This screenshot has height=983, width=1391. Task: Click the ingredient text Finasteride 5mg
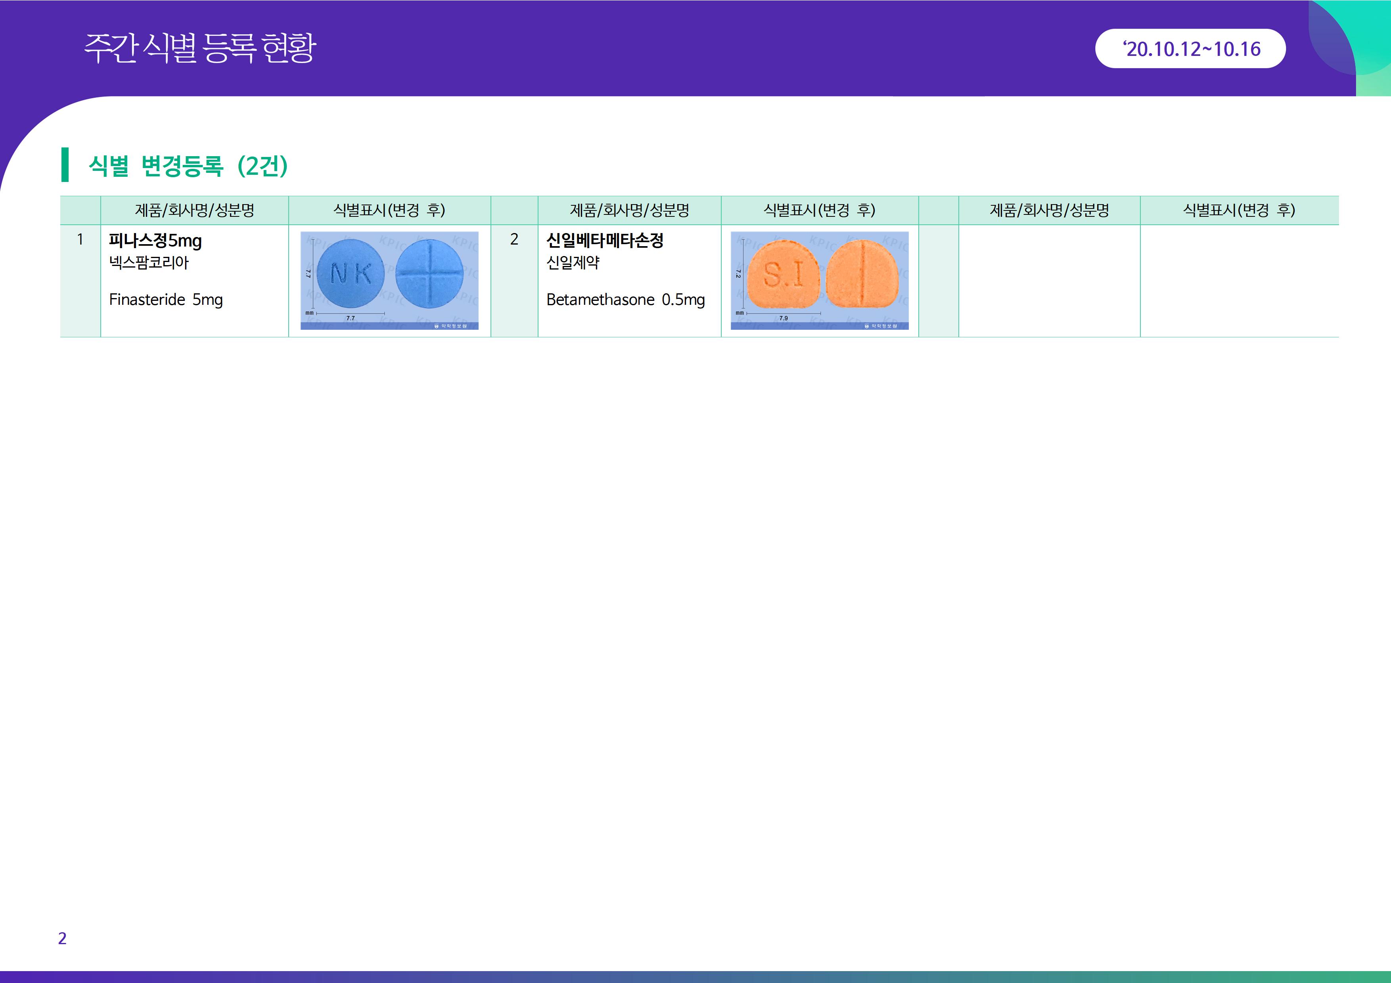click(x=165, y=299)
